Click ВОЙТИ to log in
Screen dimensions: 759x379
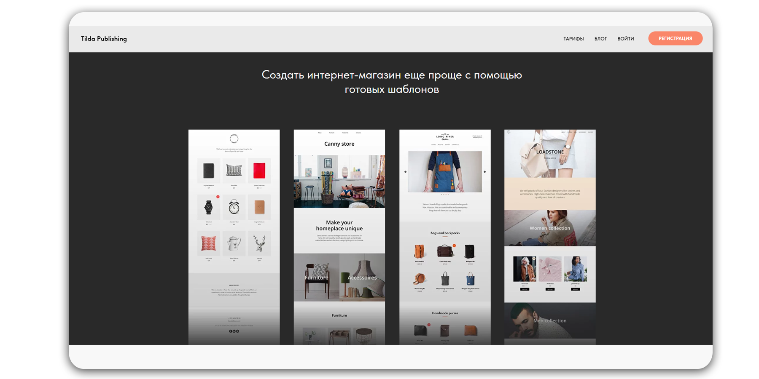click(625, 39)
